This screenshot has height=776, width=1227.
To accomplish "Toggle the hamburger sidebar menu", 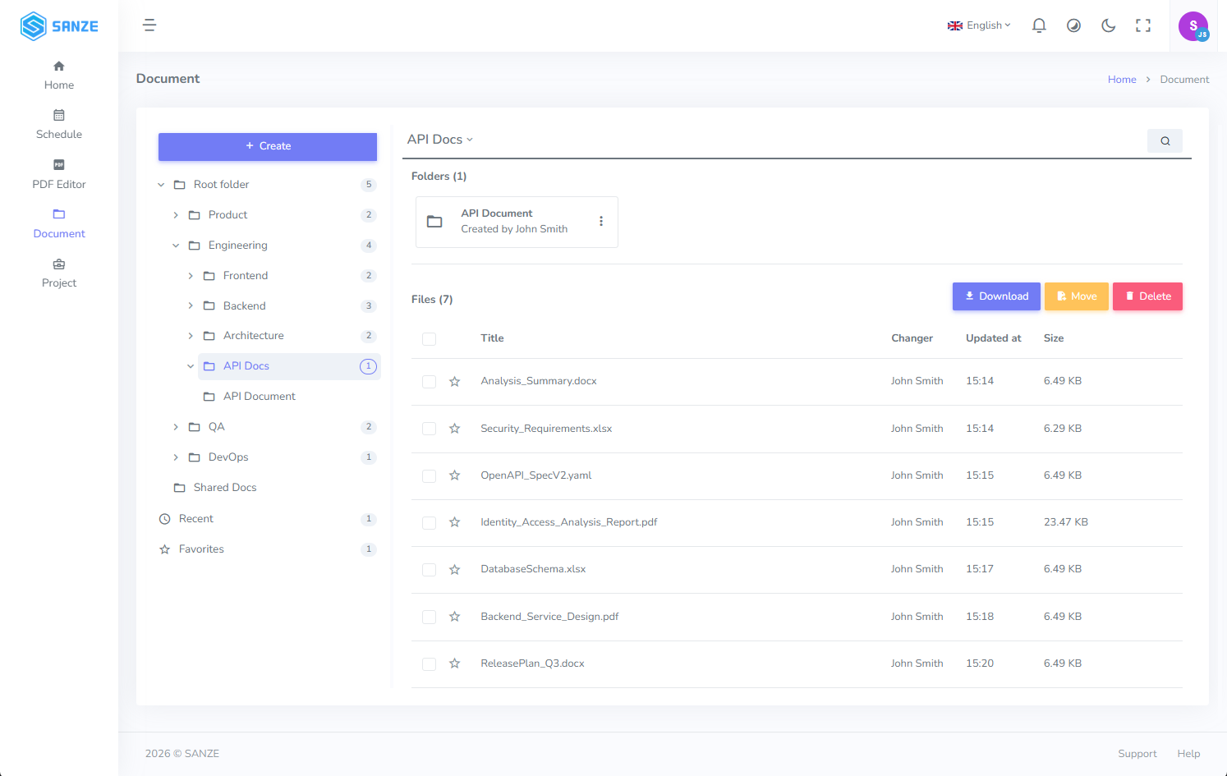I will [149, 25].
